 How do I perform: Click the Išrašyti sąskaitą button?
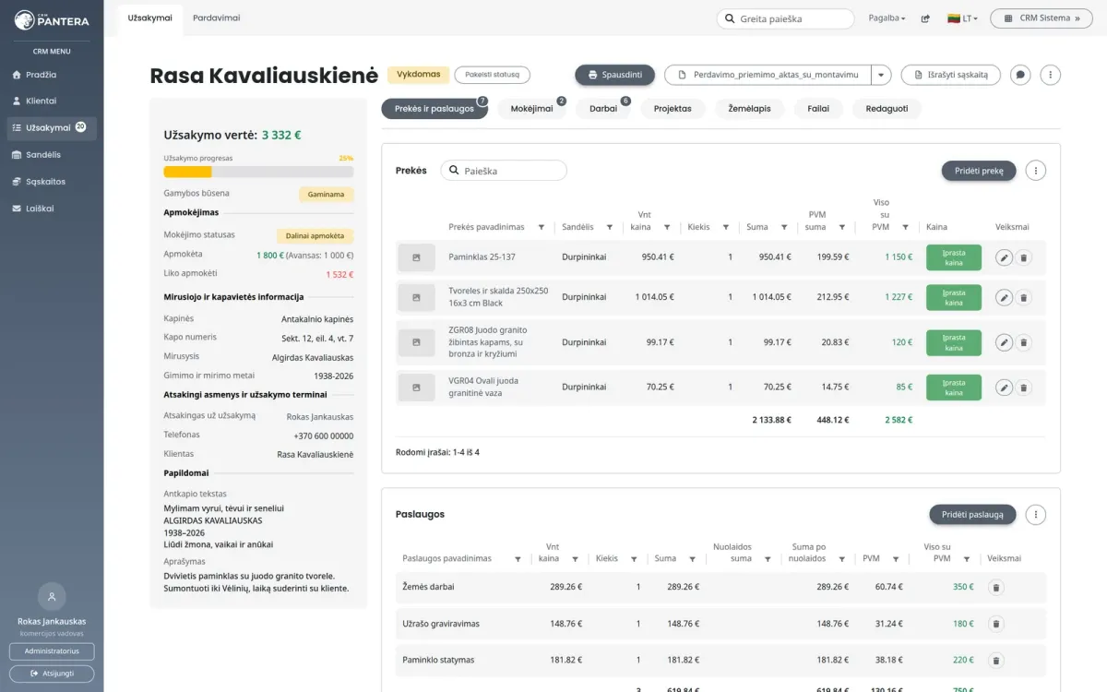coord(951,75)
